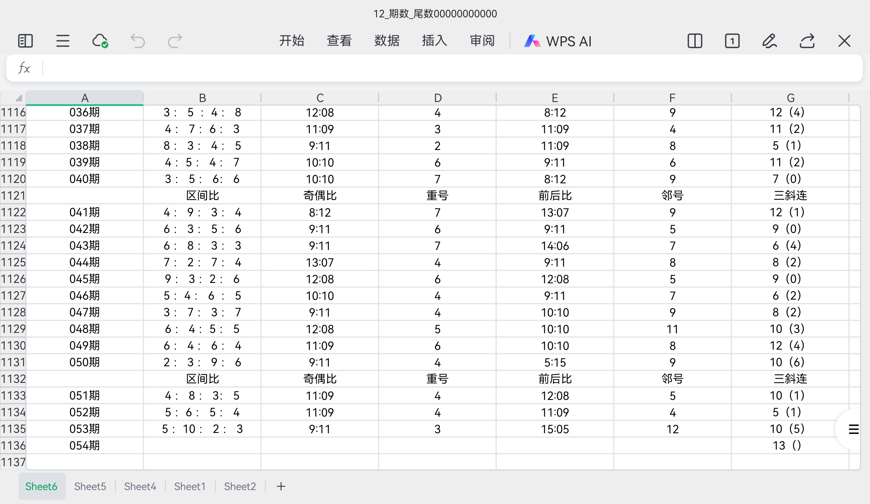The image size is (870, 504).
Task: Enter annotation mode with the pen icon
Action: pyautogui.click(x=770, y=41)
